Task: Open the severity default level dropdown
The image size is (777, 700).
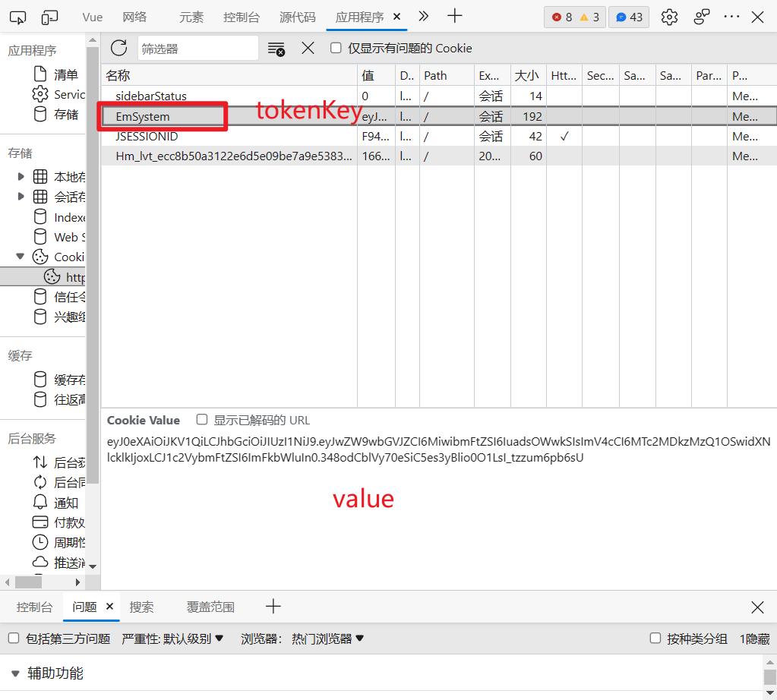Action: click(172, 639)
